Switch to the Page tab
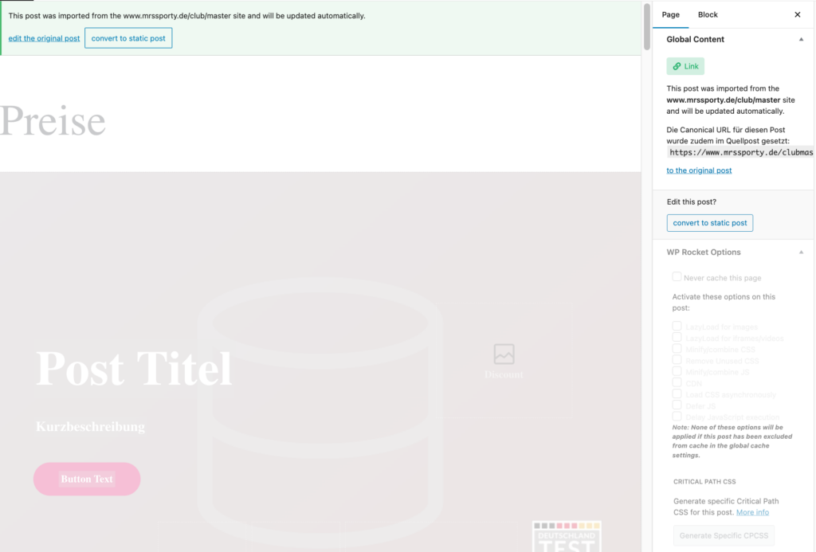 tap(670, 14)
